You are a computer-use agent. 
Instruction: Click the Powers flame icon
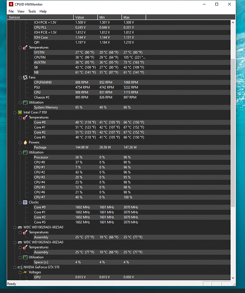[25, 142]
